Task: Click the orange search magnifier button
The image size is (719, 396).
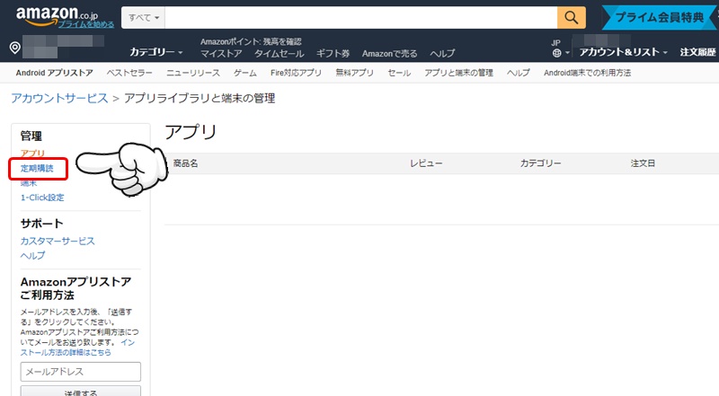Action: click(572, 17)
